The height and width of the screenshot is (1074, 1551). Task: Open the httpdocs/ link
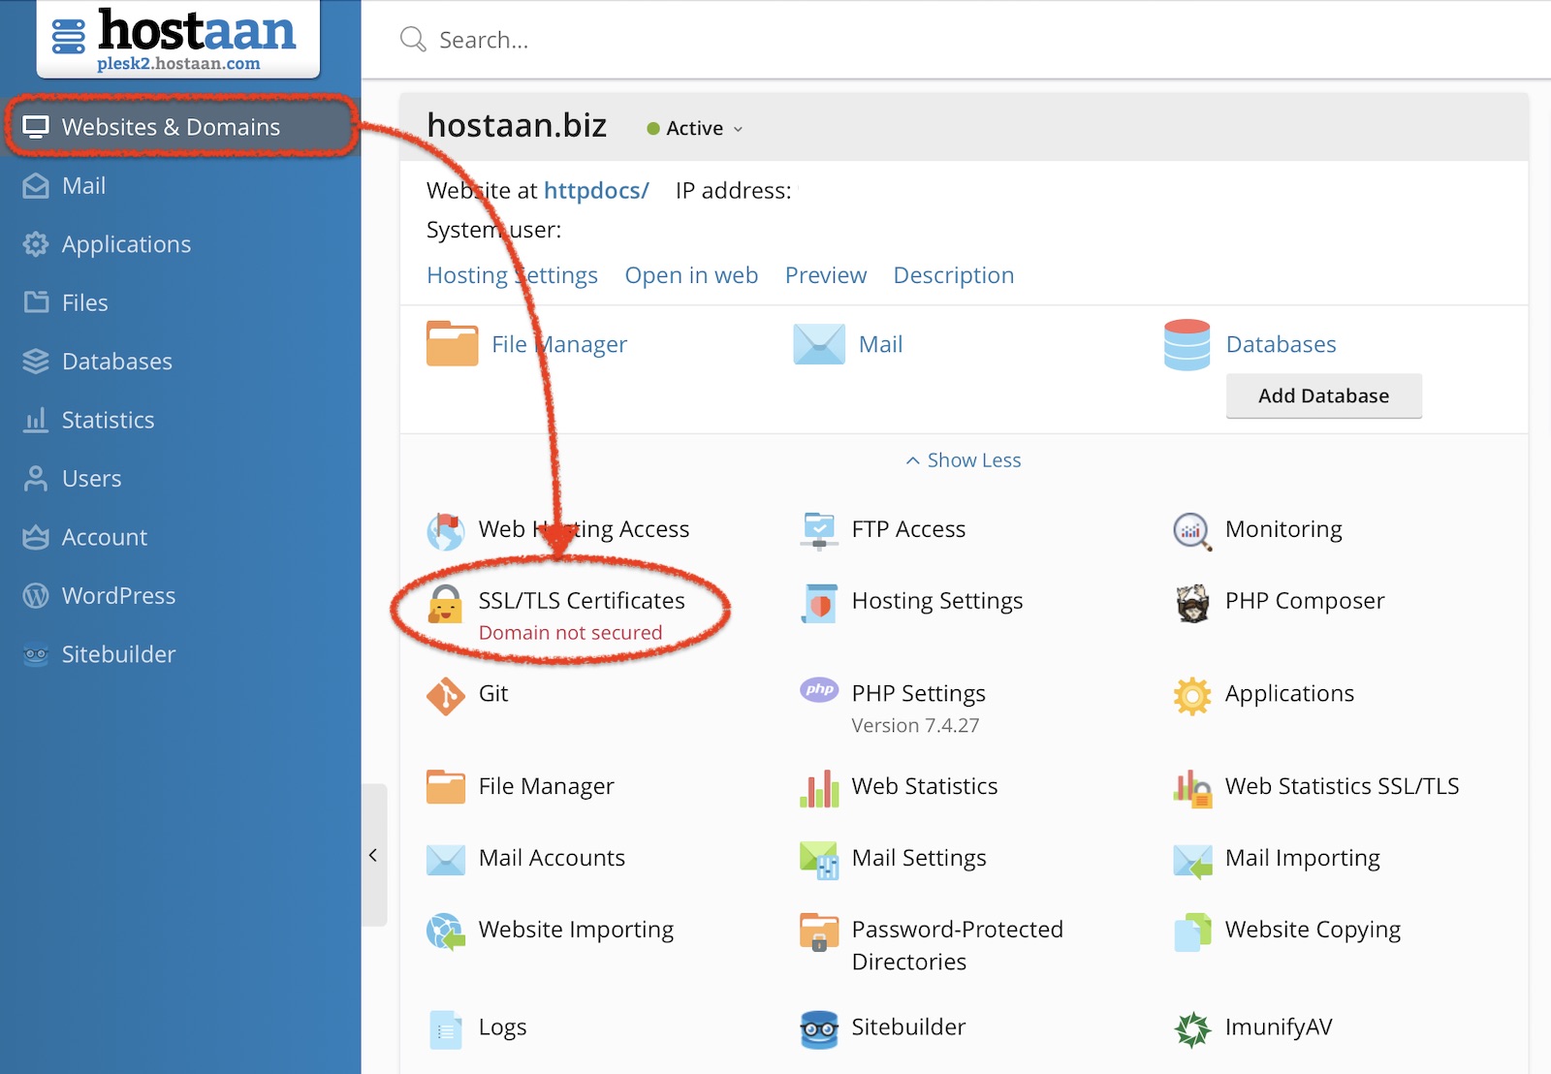[596, 191]
